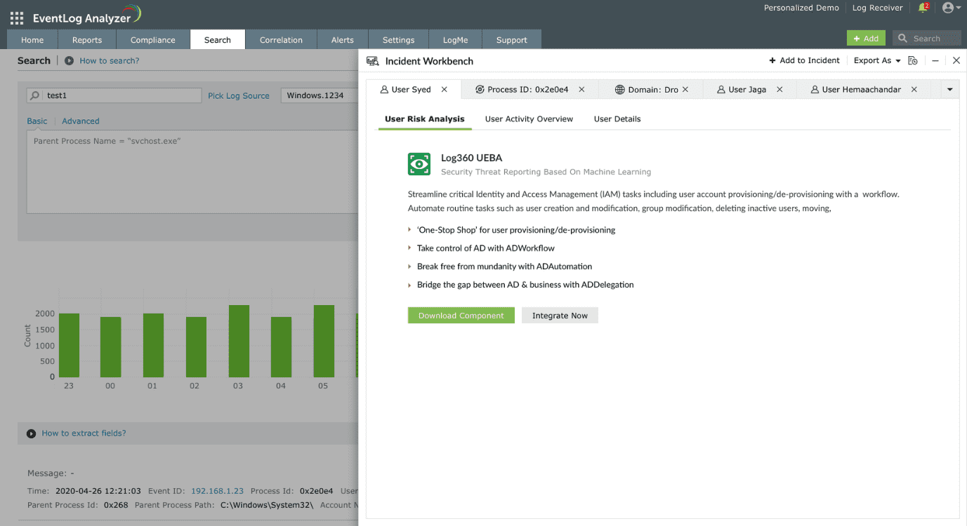Click the Pick Log Source link
This screenshot has height=526, width=967.
point(239,96)
